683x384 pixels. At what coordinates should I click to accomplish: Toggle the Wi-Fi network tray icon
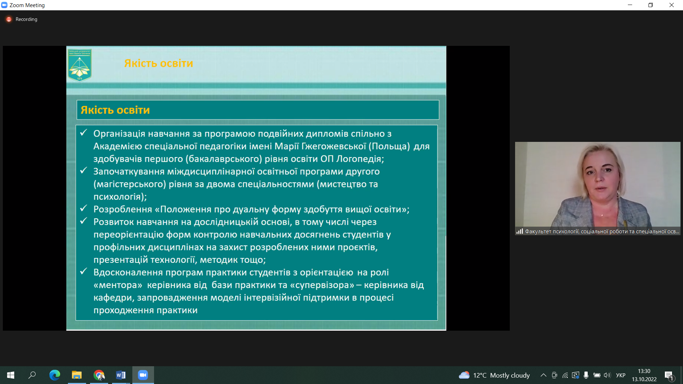[565, 375]
